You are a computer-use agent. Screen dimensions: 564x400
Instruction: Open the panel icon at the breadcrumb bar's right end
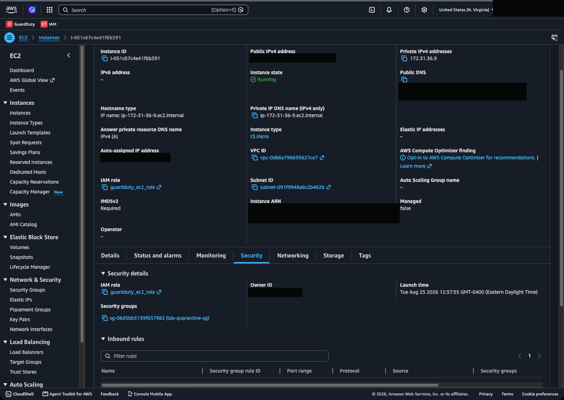[x=554, y=37]
